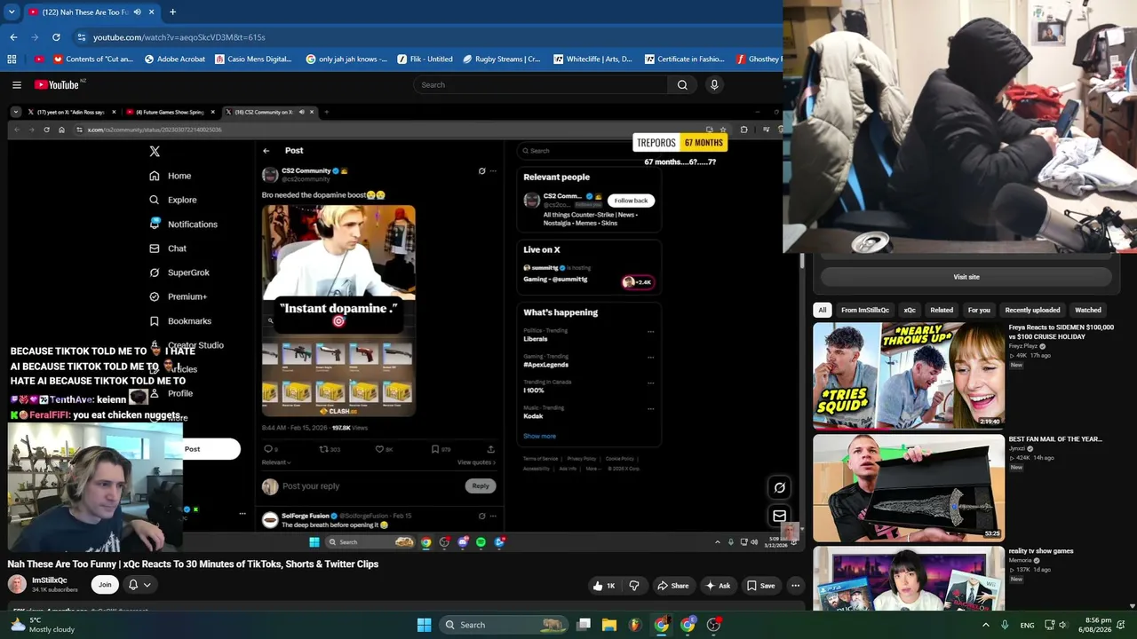Image resolution: width=1137 pixels, height=639 pixels.
Task: Open the only jah jah knows bookmark
Action: click(346, 59)
